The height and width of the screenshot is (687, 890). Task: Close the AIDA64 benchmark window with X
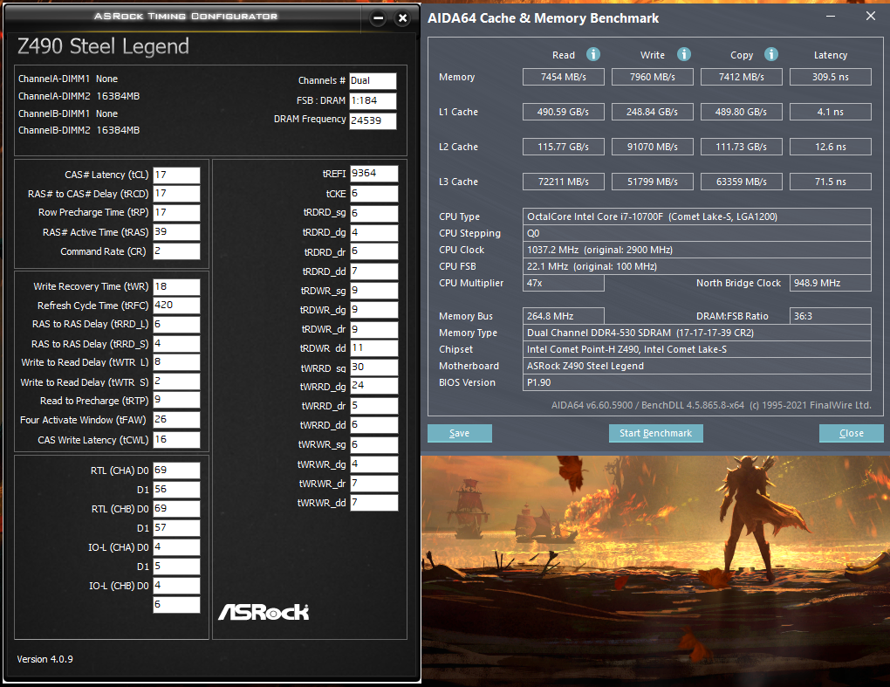[871, 16]
